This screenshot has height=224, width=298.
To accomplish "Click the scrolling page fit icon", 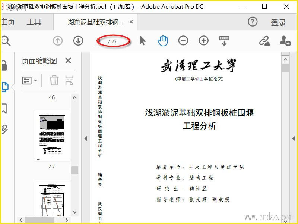I will click(x=224, y=41).
